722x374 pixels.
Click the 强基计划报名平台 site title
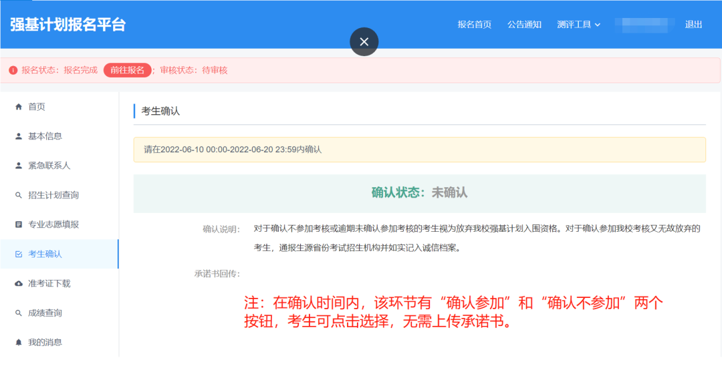[x=68, y=25]
